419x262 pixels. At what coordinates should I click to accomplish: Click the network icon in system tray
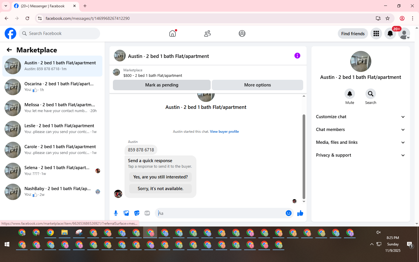pos(379,244)
